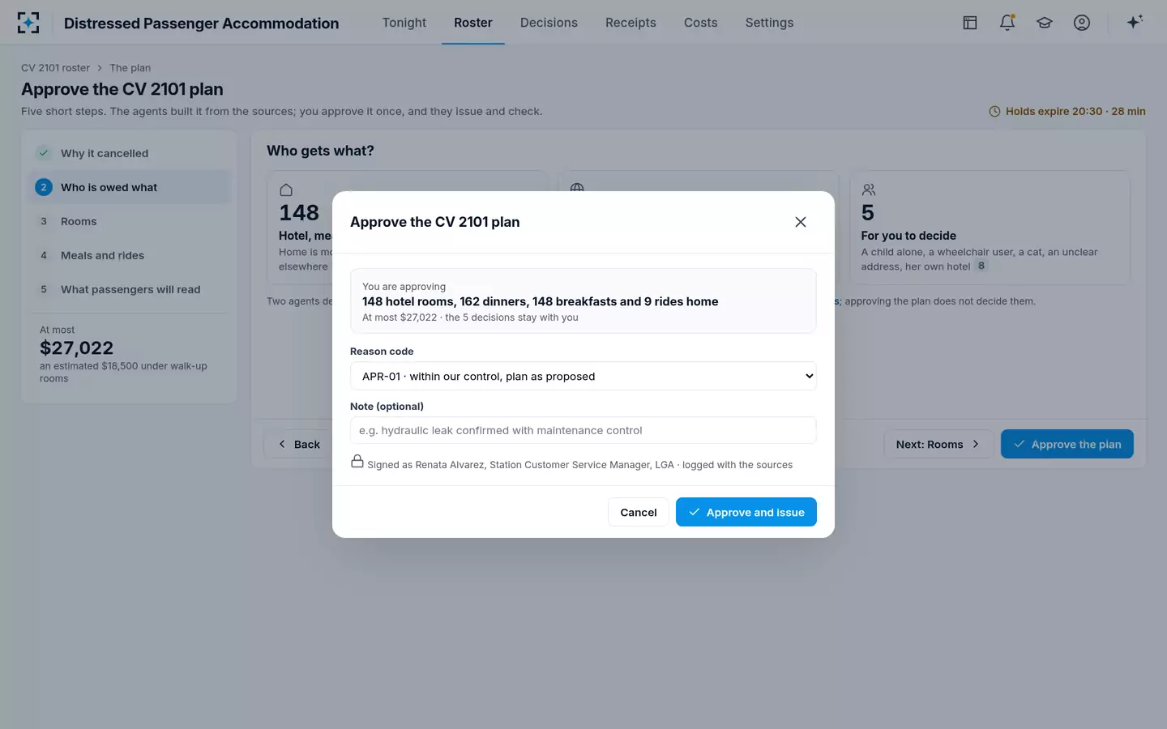
Task: Open the Receipts tab
Action: tap(631, 23)
